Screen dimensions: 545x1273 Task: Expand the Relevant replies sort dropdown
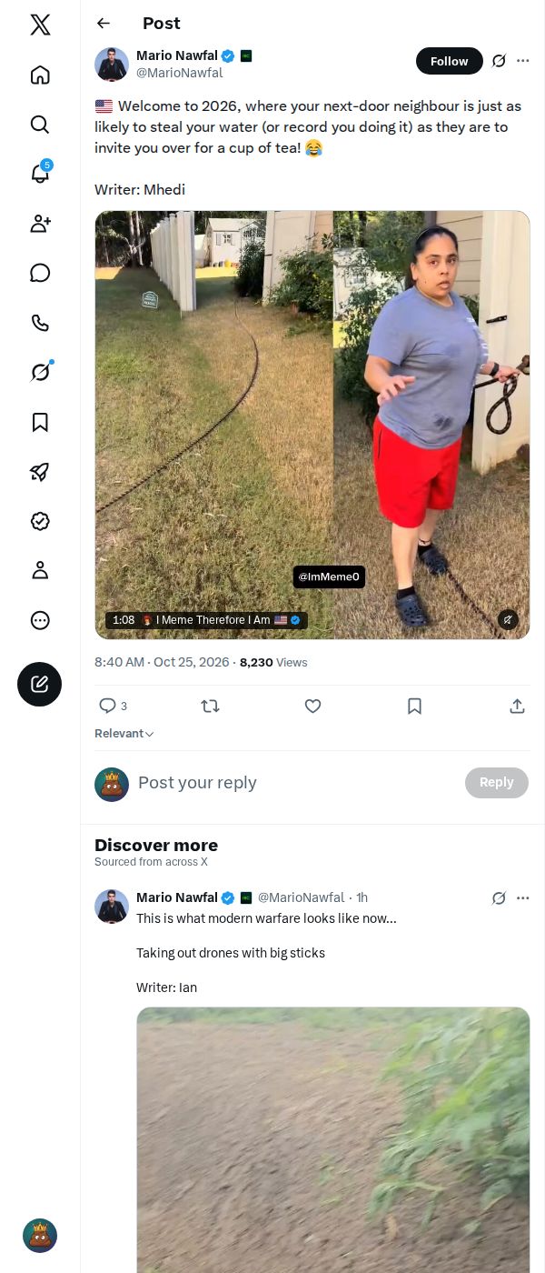[x=124, y=734]
